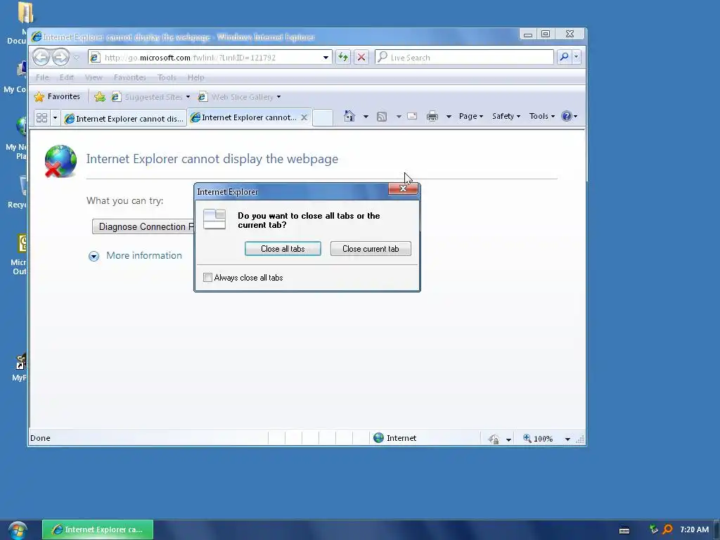Click the Read Mail envelope icon
Image resolution: width=720 pixels, height=540 pixels.
click(412, 116)
